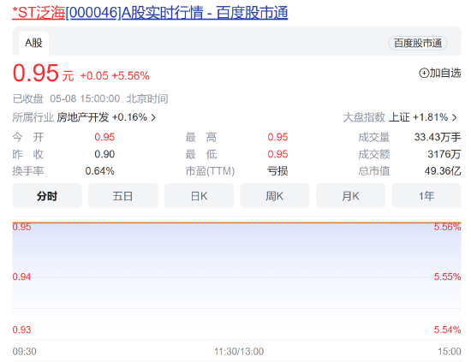This screenshot has width=471, height=362.
Task: Click the 百度股市通 badge button
Action: click(x=418, y=44)
